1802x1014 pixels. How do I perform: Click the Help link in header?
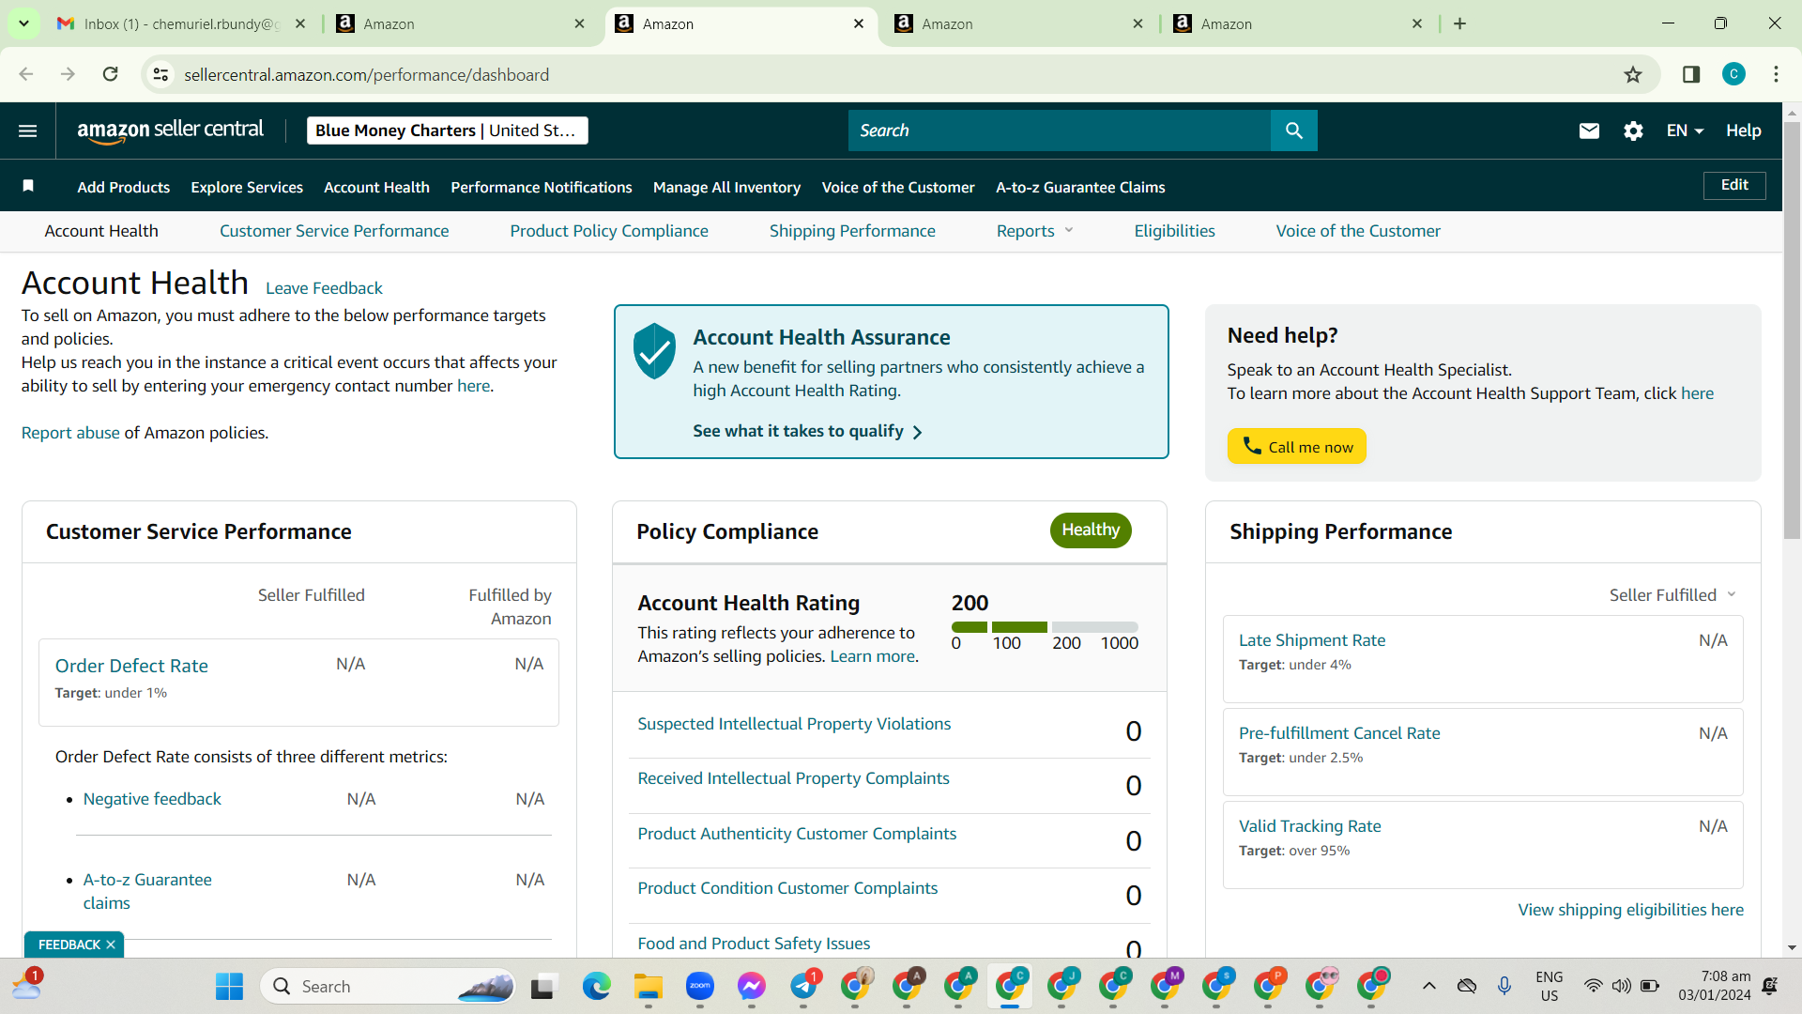pos(1743,131)
